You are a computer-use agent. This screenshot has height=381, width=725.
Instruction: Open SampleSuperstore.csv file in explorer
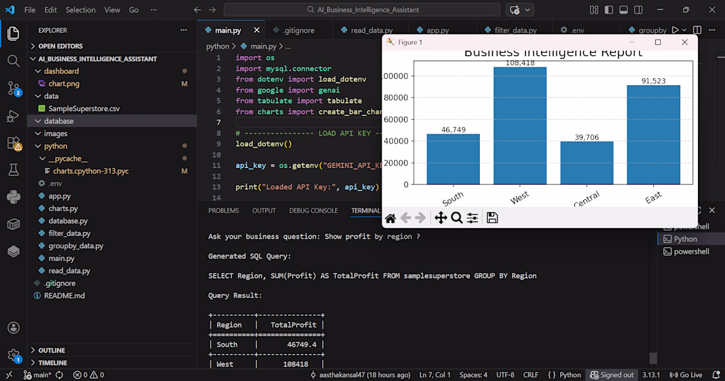coord(84,109)
